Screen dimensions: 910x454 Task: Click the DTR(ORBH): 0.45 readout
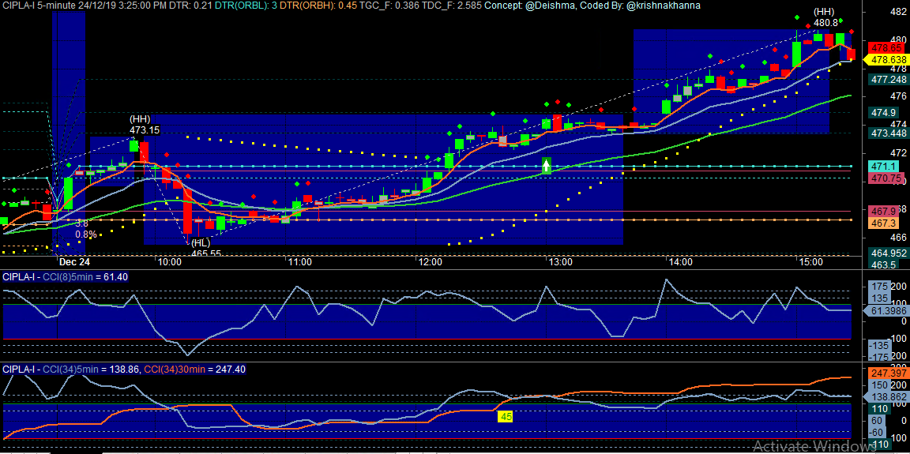click(x=318, y=6)
